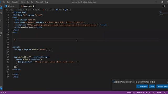Click the HTML file icon on menu1.html tab
Screen dimensions: 168x94
pyautogui.click(x=22, y=6)
